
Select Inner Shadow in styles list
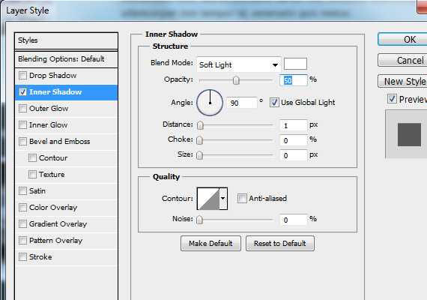(x=66, y=92)
